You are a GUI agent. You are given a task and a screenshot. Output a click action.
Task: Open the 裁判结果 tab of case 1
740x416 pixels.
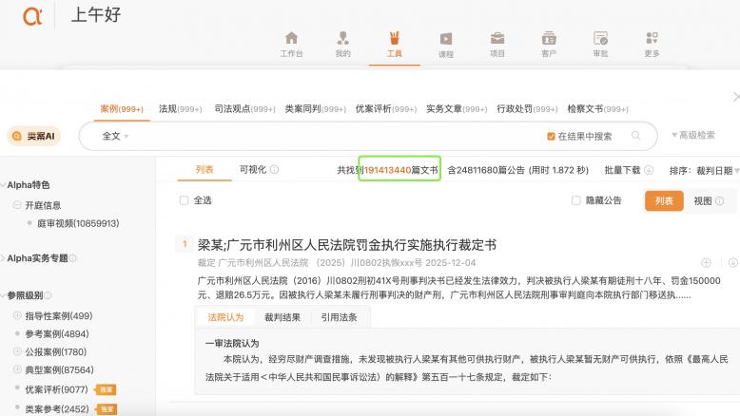click(x=282, y=317)
